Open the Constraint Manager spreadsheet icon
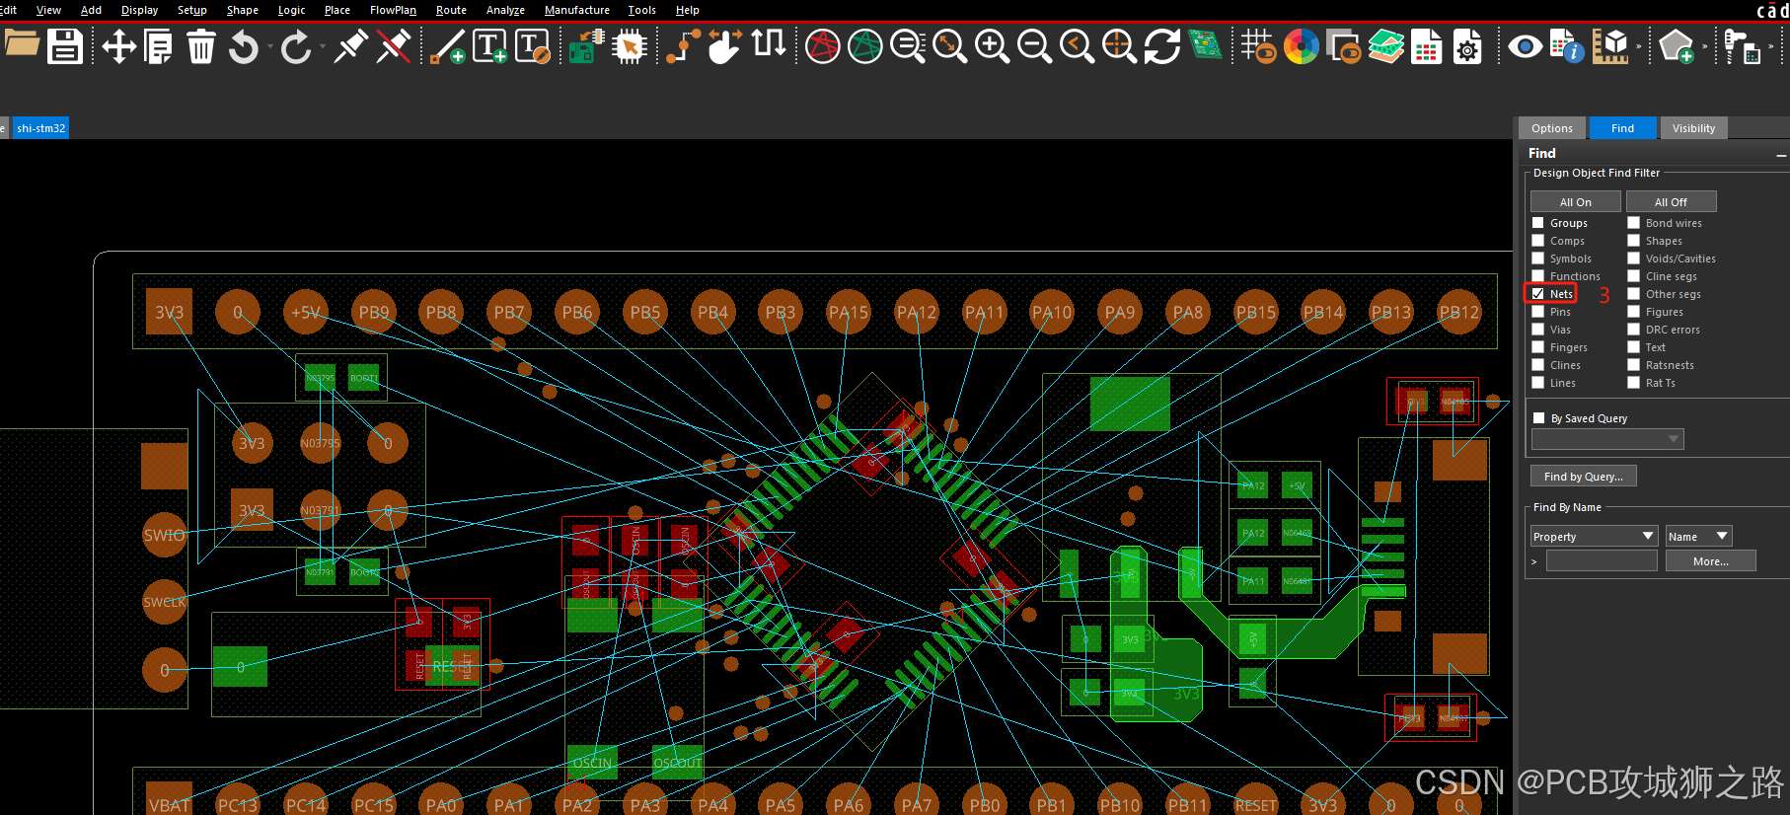1790x815 pixels. pyautogui.click(x=1427, y=46)
